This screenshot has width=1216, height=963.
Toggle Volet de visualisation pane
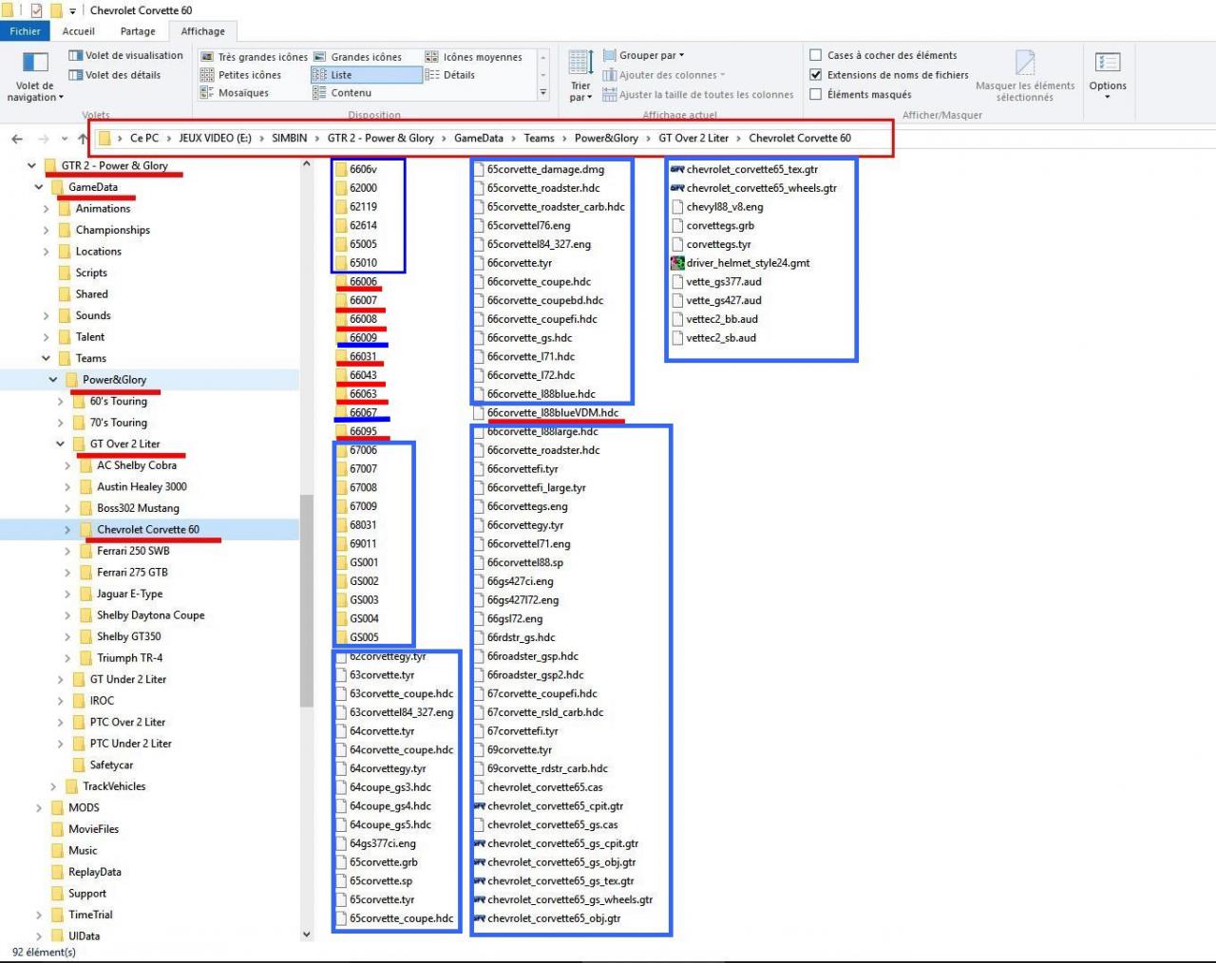pyautogui.click(x=125, y=56)
